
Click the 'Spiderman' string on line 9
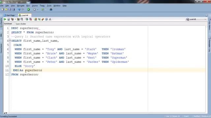coord(120,62)
